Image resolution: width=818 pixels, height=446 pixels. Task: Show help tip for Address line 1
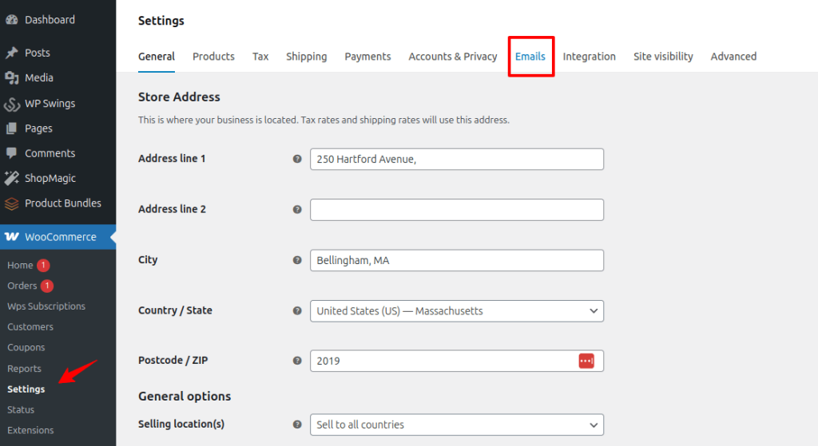[297, 159]
